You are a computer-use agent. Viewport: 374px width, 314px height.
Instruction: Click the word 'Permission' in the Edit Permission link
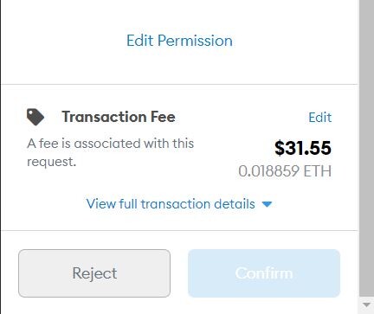point(195,41)
